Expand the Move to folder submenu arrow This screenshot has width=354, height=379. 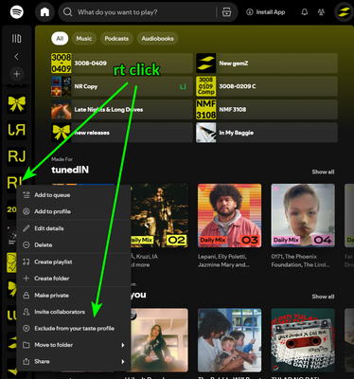(x=123, y=345)
